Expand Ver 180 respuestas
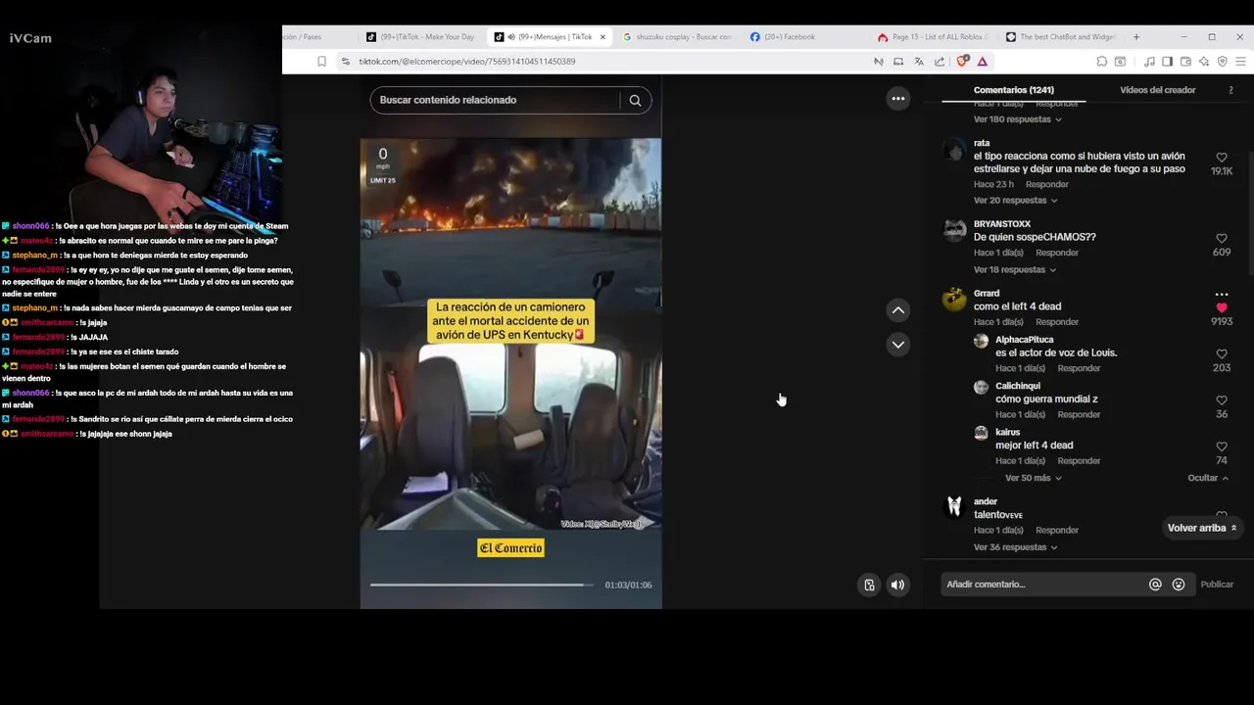 (x=1017, y=119)
